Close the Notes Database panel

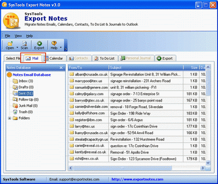click(61, 68)
